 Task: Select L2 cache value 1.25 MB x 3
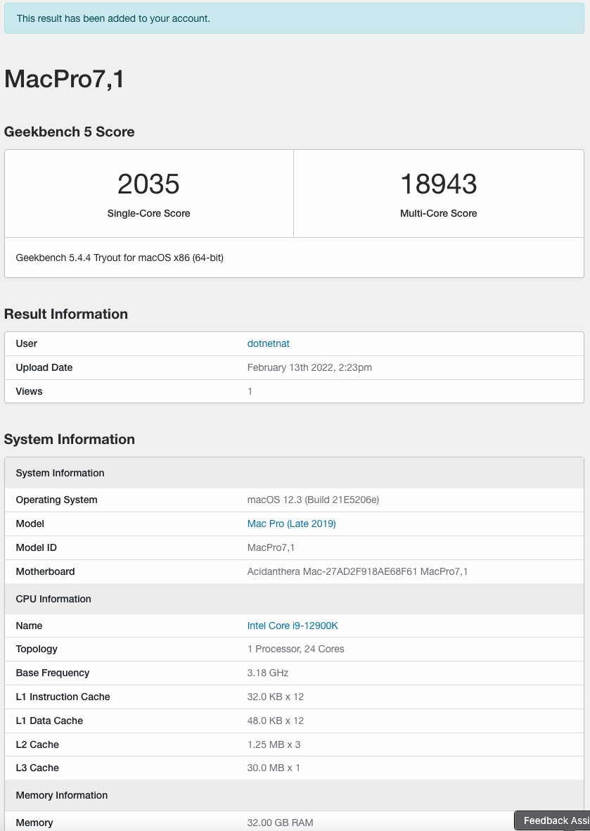click(x=274, y=744)
